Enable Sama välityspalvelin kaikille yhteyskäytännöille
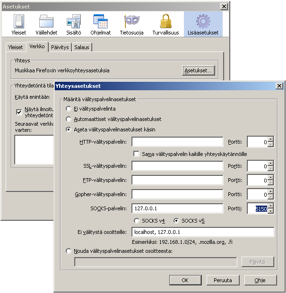 [137, 154]
